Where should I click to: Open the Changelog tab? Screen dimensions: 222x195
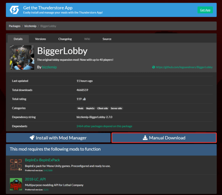tap(65, 39)
